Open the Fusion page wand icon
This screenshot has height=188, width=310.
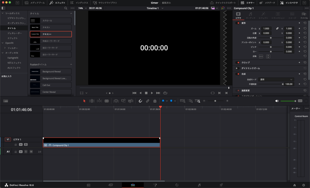click(x=155, y=185)
